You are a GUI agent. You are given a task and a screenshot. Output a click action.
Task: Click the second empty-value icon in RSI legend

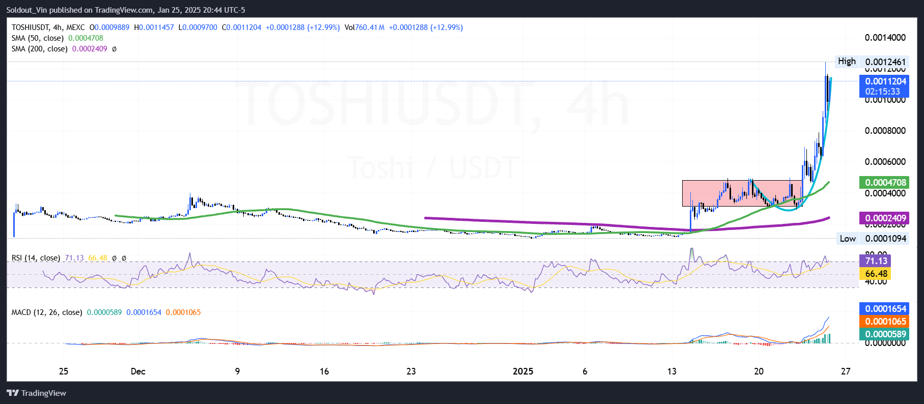pos(124,258)
